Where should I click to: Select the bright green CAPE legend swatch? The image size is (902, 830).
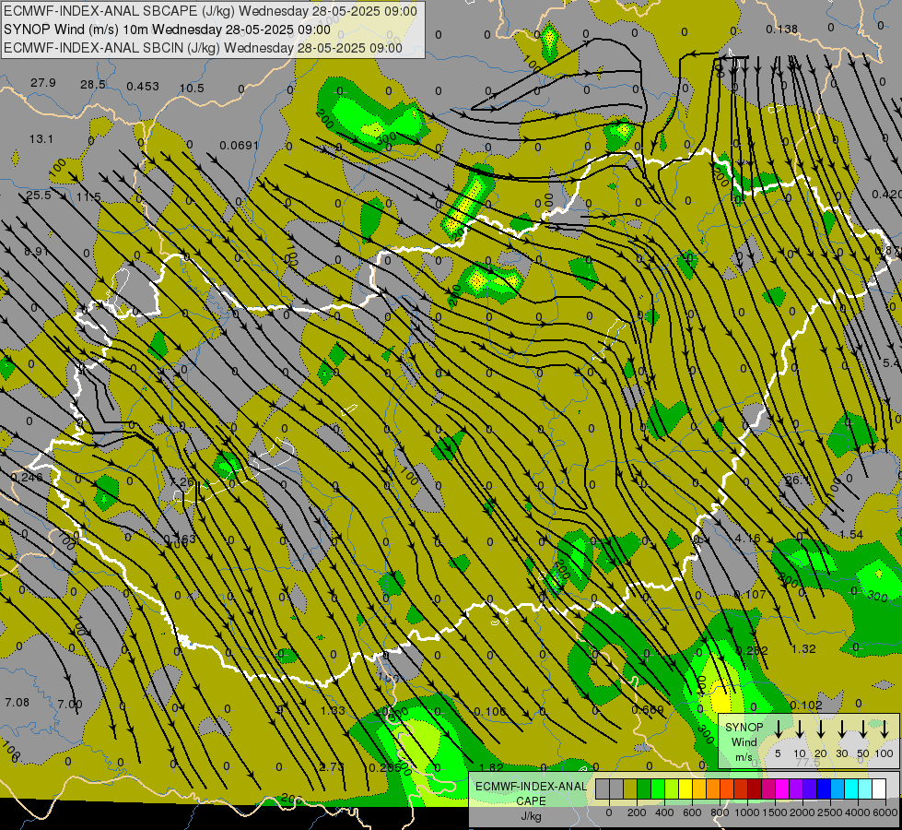coord(658,788)
